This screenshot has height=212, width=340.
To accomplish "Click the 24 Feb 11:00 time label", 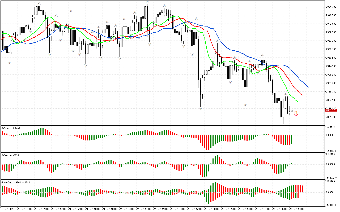I will coord(144,209).
